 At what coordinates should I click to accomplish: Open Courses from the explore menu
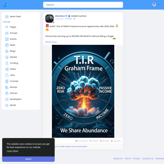[14, 81]
